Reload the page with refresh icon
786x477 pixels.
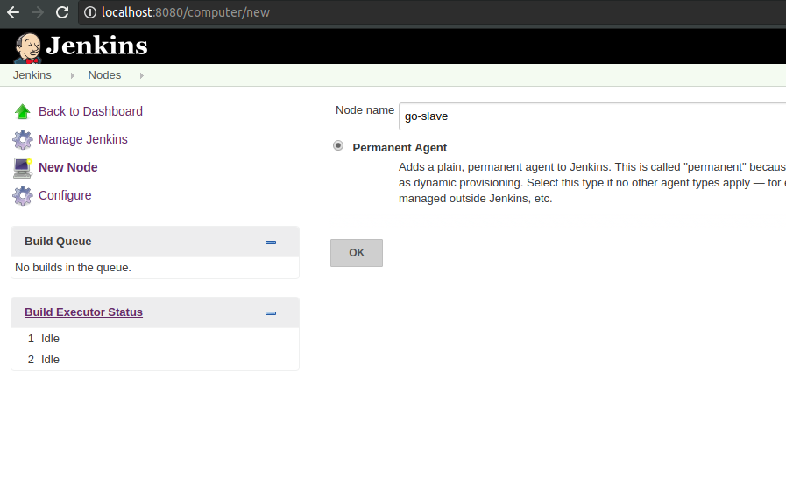(62, 12)
